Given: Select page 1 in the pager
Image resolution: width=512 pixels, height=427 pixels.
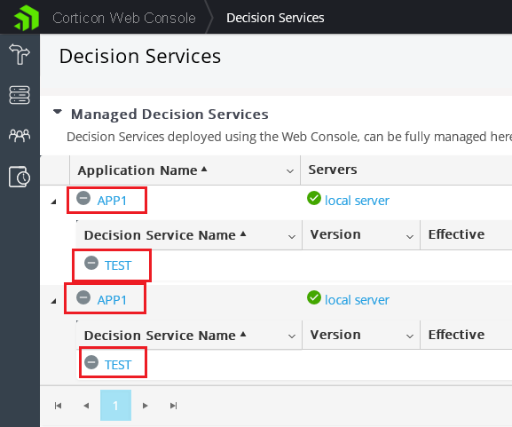Looking at the screenshot, I should click(x=115, y=405).
